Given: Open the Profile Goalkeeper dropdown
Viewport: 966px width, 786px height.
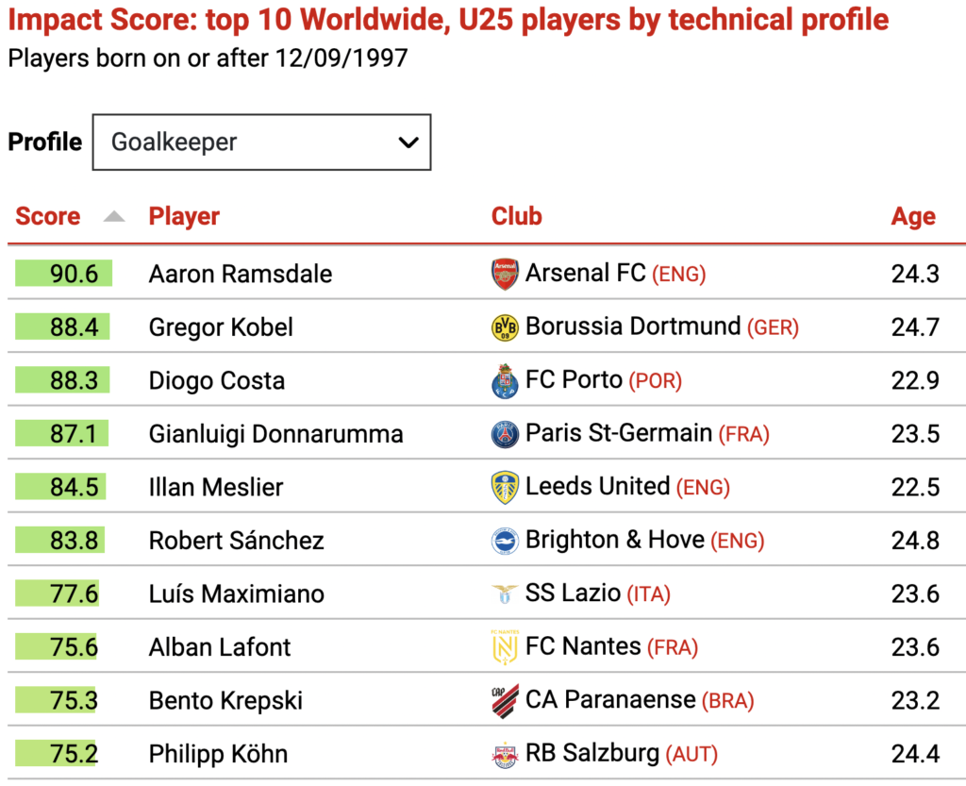Looking at the screenshot, I should point(262,142).
